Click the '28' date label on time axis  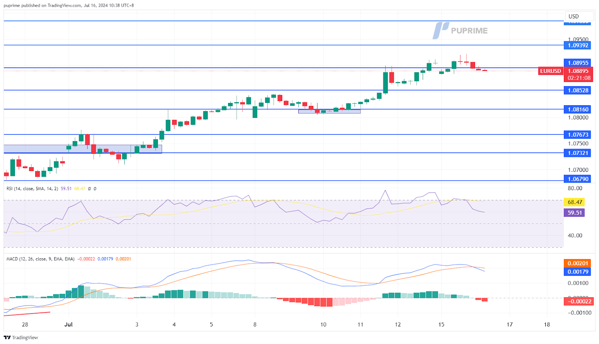click(x=25, y=325)
